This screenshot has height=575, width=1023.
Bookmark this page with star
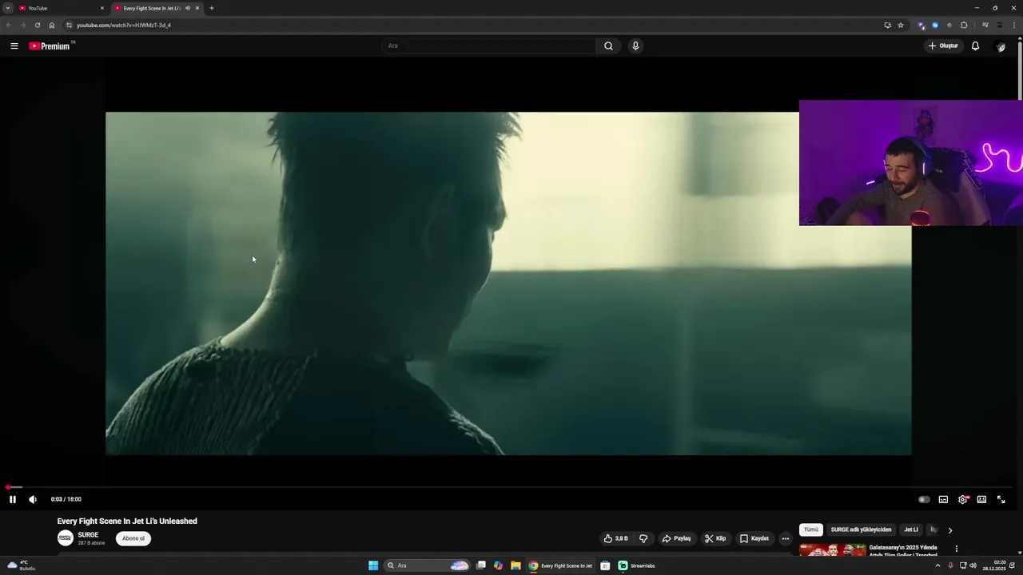pyautogui.click(x=901, y=25)
